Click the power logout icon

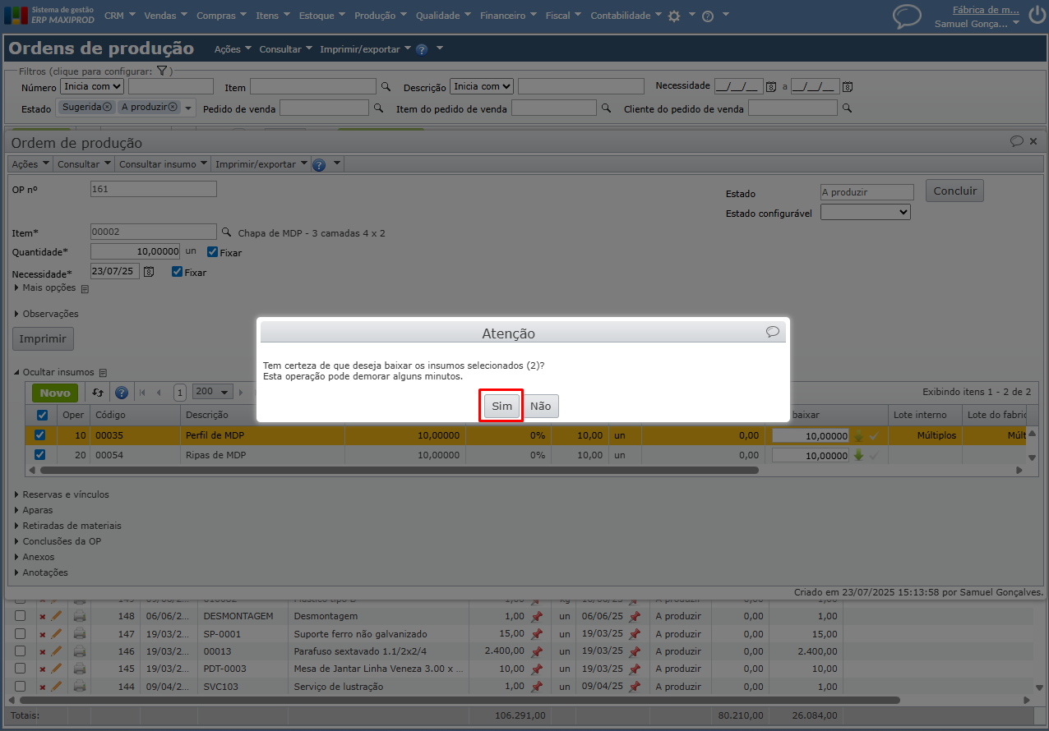point(1036,14)
